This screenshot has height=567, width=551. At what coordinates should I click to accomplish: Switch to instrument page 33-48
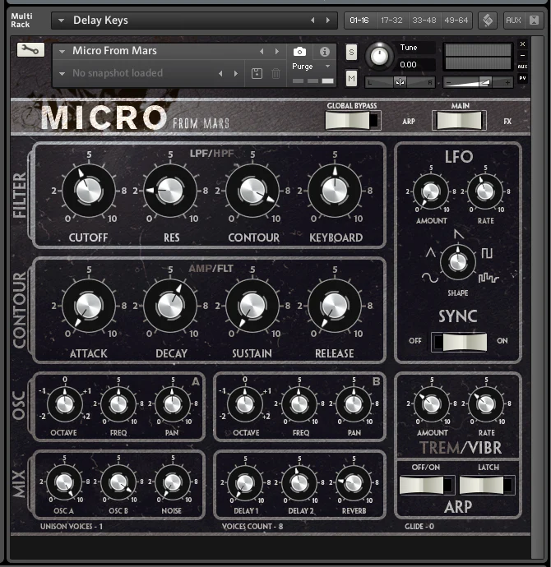(x=424, y=21)
